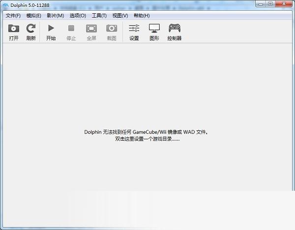Maximize the Dolphin window

270,4
